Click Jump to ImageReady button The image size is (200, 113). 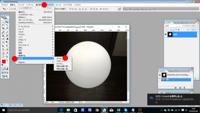(x=5, y=76)
